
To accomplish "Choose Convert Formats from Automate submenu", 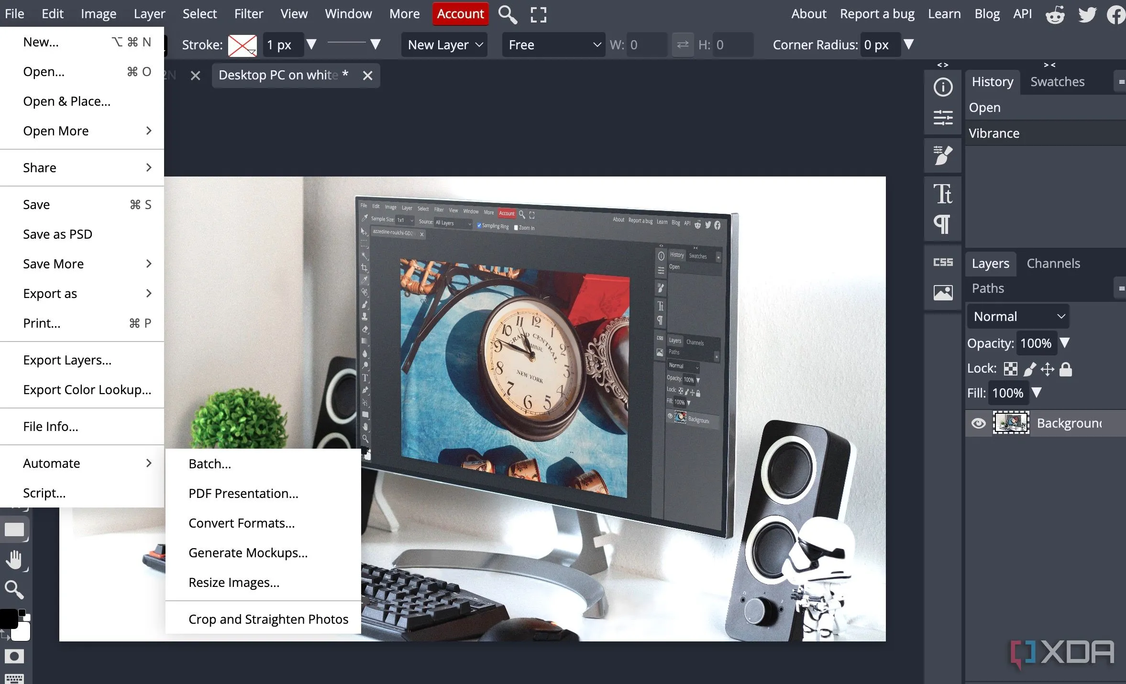I will [x=241, y=523].
